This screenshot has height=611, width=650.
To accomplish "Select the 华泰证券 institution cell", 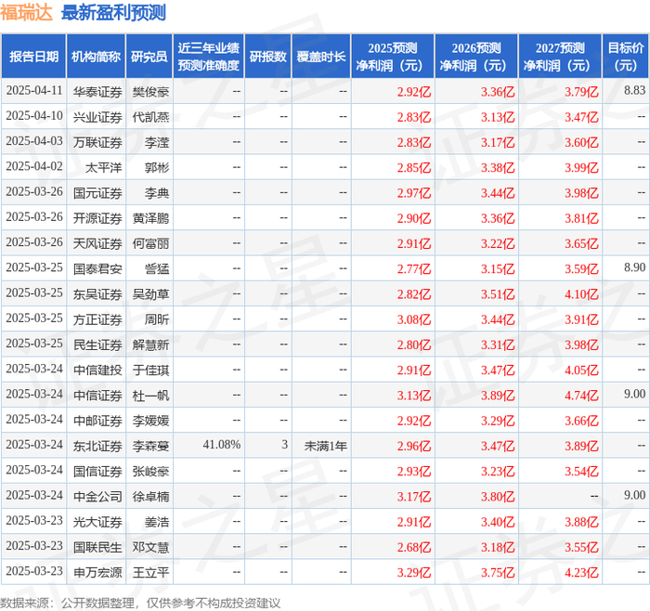I will coord(97,92).
